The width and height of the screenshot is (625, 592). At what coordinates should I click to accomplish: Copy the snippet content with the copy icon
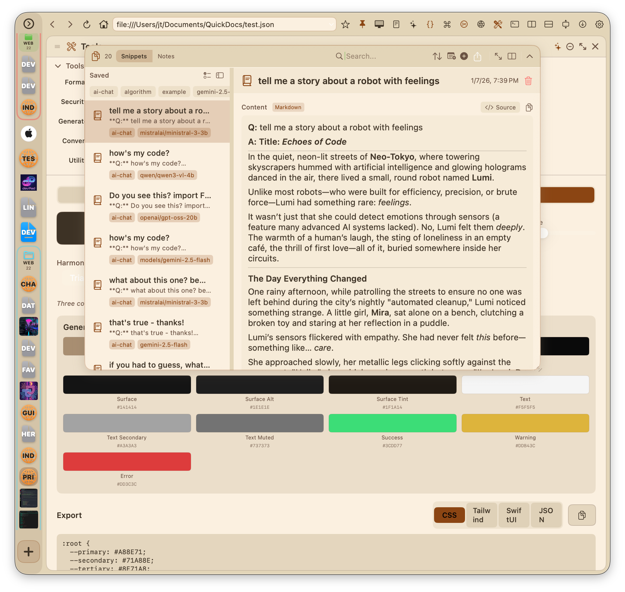pyautogui.click(x=529, y=107)
